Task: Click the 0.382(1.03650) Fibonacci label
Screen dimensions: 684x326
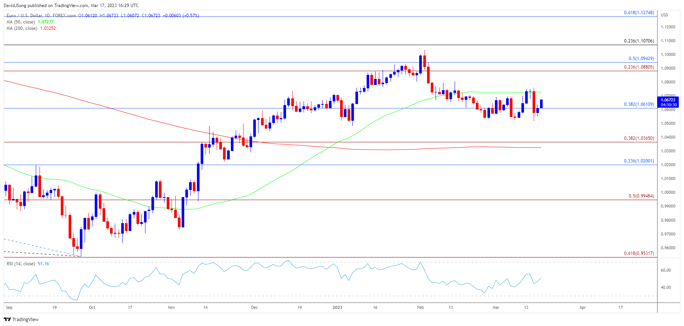Action: 639,138
